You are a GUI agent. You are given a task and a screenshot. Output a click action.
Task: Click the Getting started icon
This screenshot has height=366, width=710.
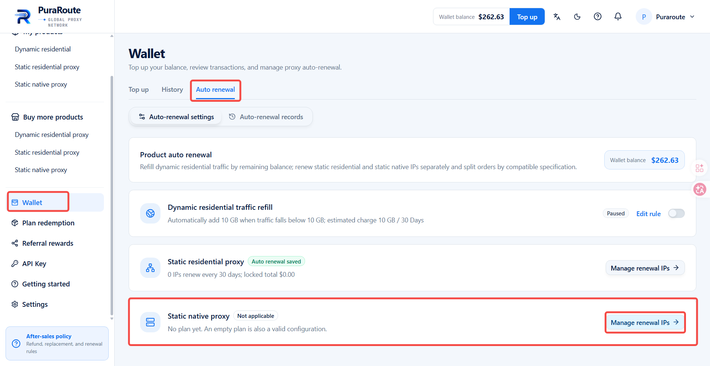click(15, 284)
